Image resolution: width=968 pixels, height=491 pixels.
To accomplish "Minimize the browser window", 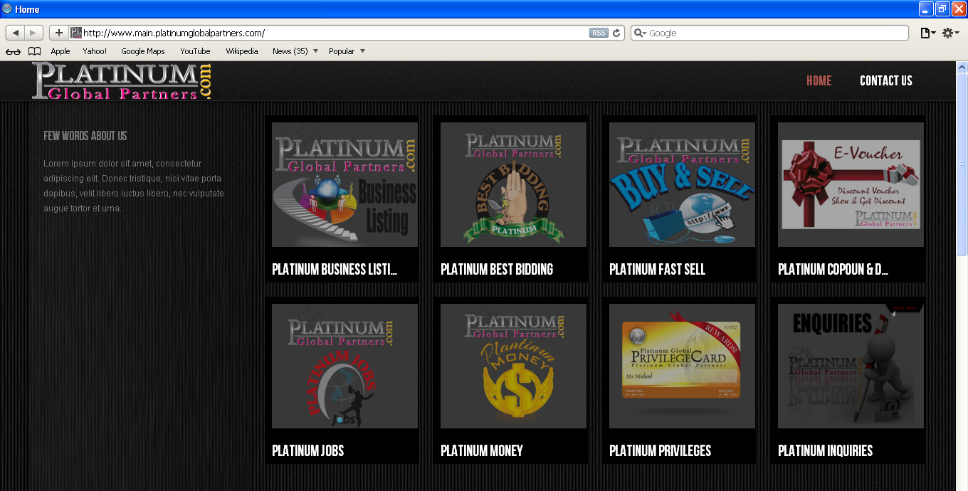I will [926, 9].
